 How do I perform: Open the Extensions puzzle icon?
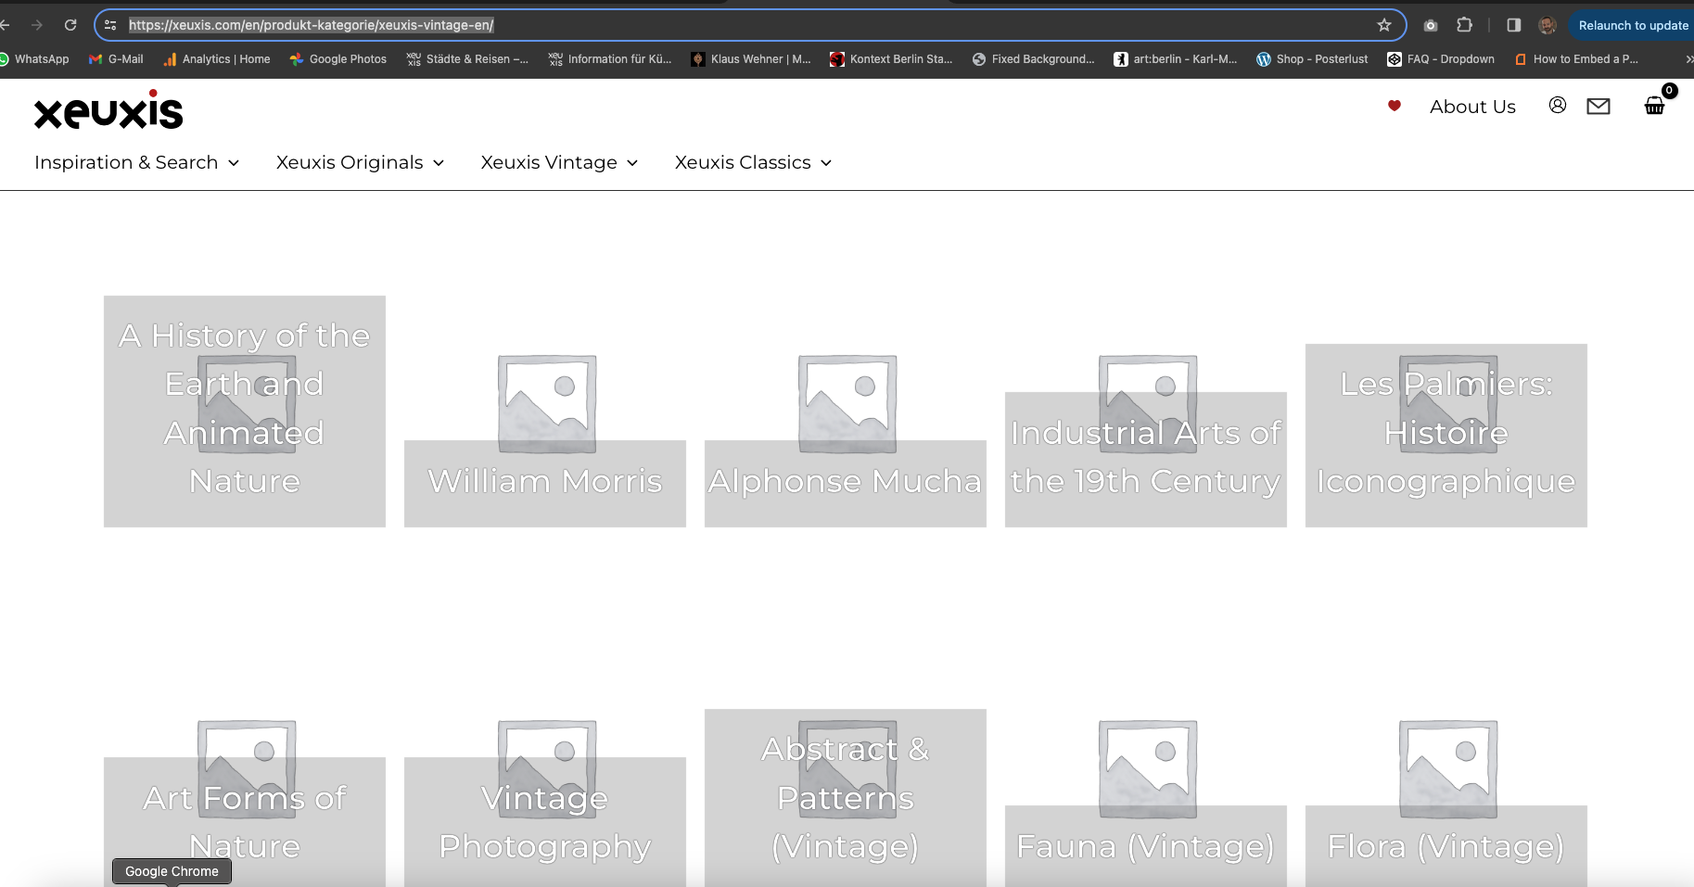1465,25
